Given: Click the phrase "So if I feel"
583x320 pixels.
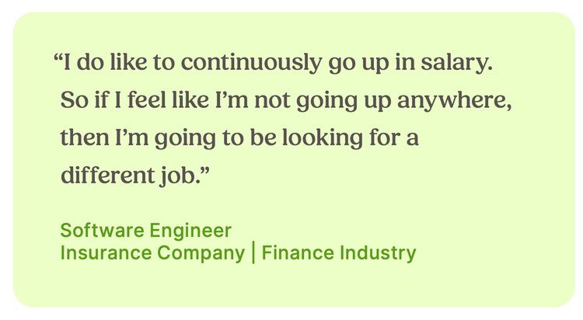Looking at the screenshot, I should [113, 99].
